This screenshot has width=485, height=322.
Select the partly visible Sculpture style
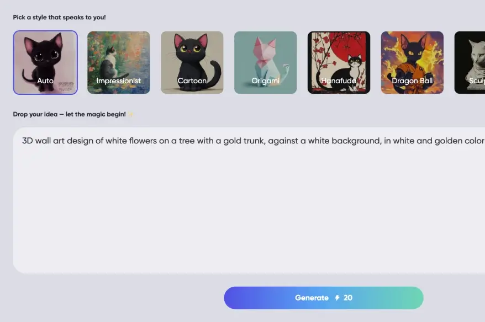(x=470, y=62)
